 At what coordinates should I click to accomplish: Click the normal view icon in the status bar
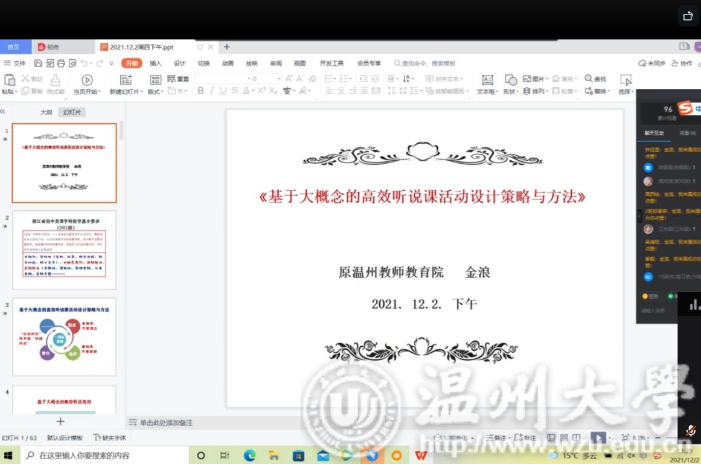[x=551, y=437]
